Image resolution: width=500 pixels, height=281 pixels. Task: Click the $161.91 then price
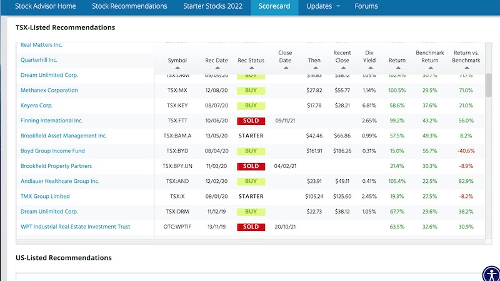(314, 151)
